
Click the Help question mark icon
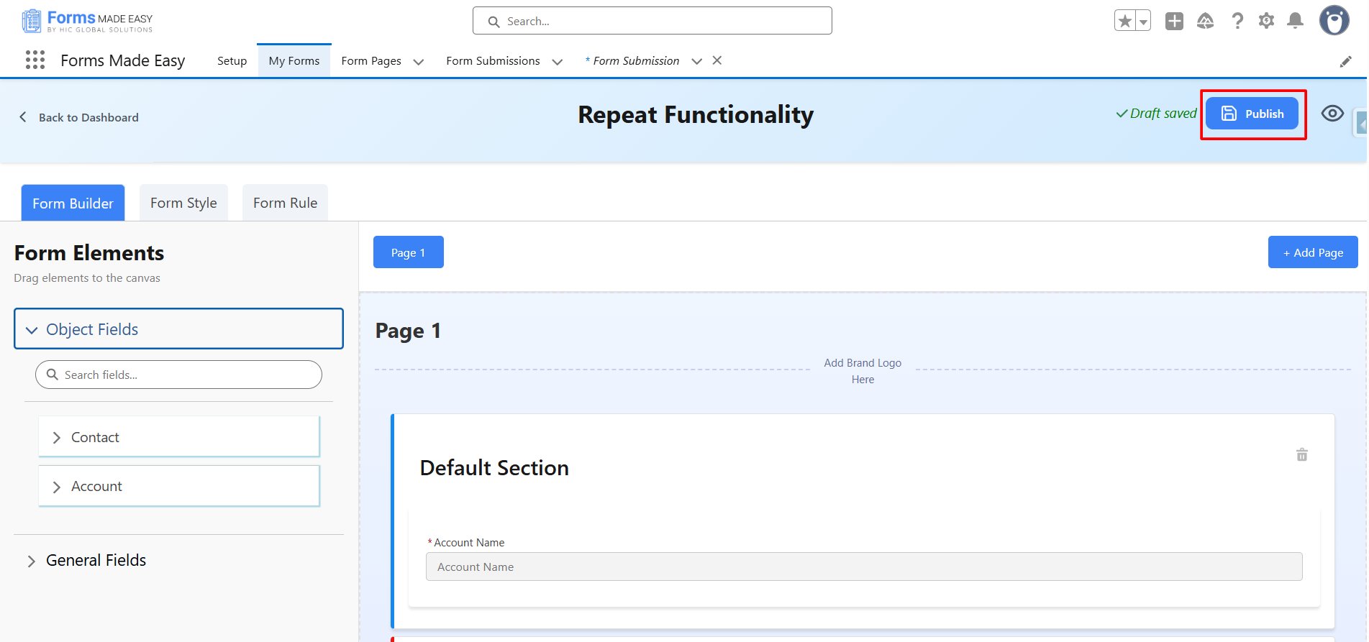pyautogui.click(x=1237, y=21)
